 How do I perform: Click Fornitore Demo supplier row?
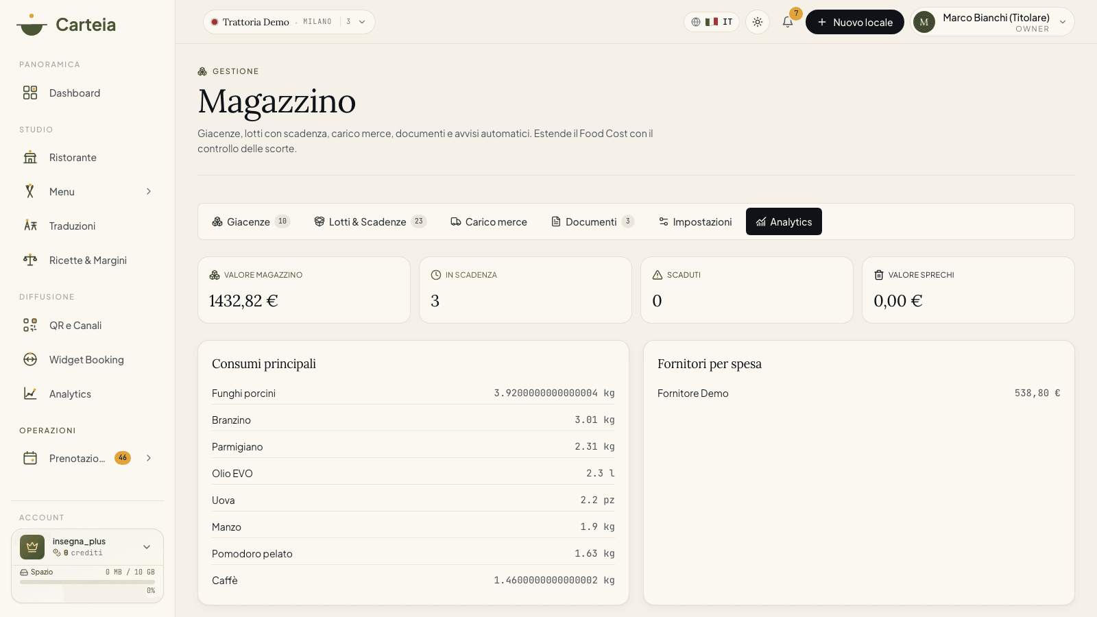coord(859,394)
